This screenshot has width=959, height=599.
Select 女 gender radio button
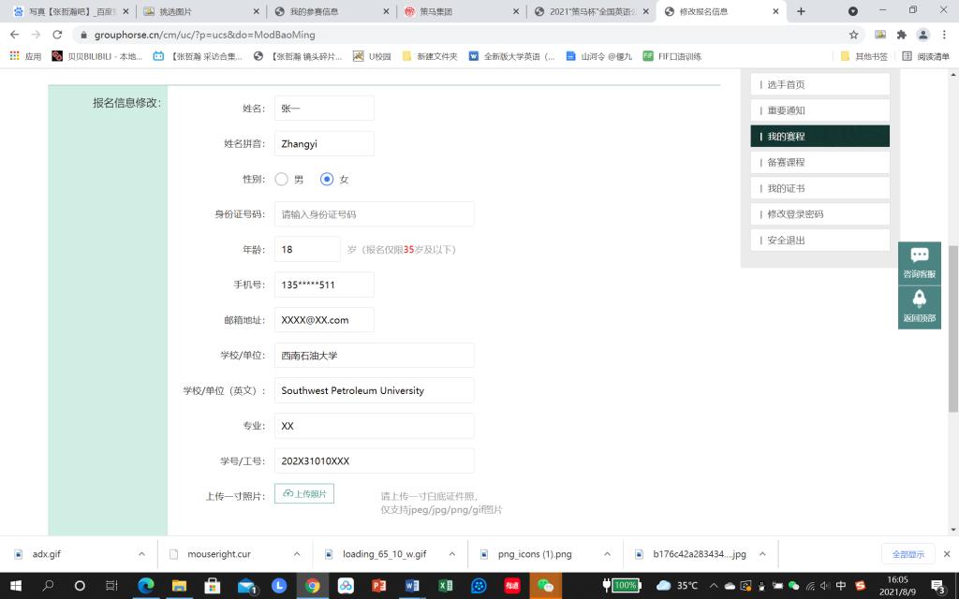327,179
